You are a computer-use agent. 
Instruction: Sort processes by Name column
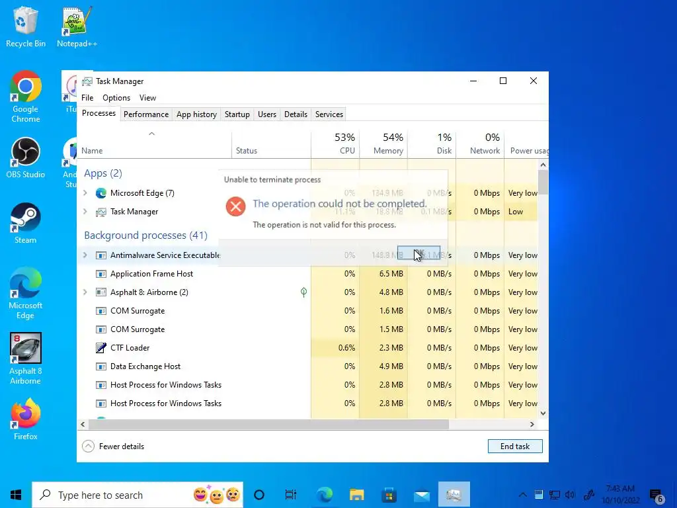click(154, 145)
